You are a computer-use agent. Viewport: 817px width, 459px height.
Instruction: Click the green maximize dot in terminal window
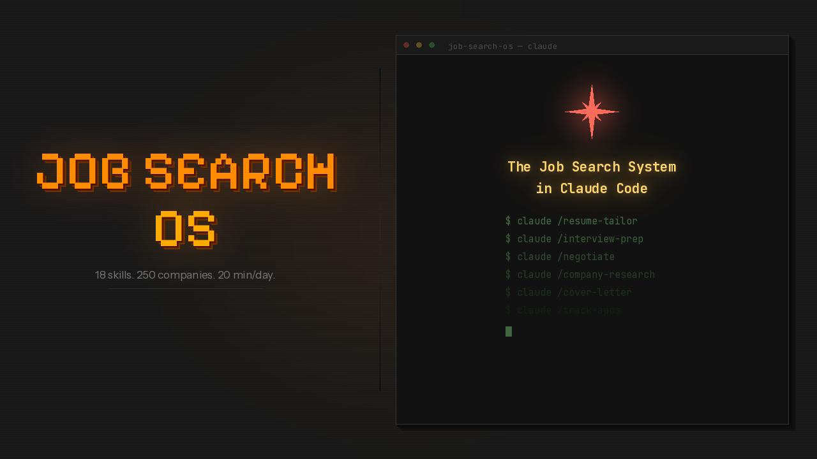[x=431, y=45]
